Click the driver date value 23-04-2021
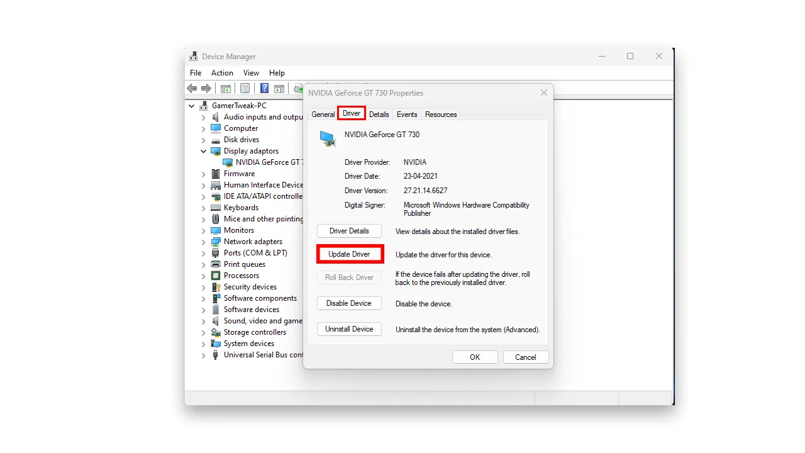Screen dimensions: 805x453 coord(421,176)
